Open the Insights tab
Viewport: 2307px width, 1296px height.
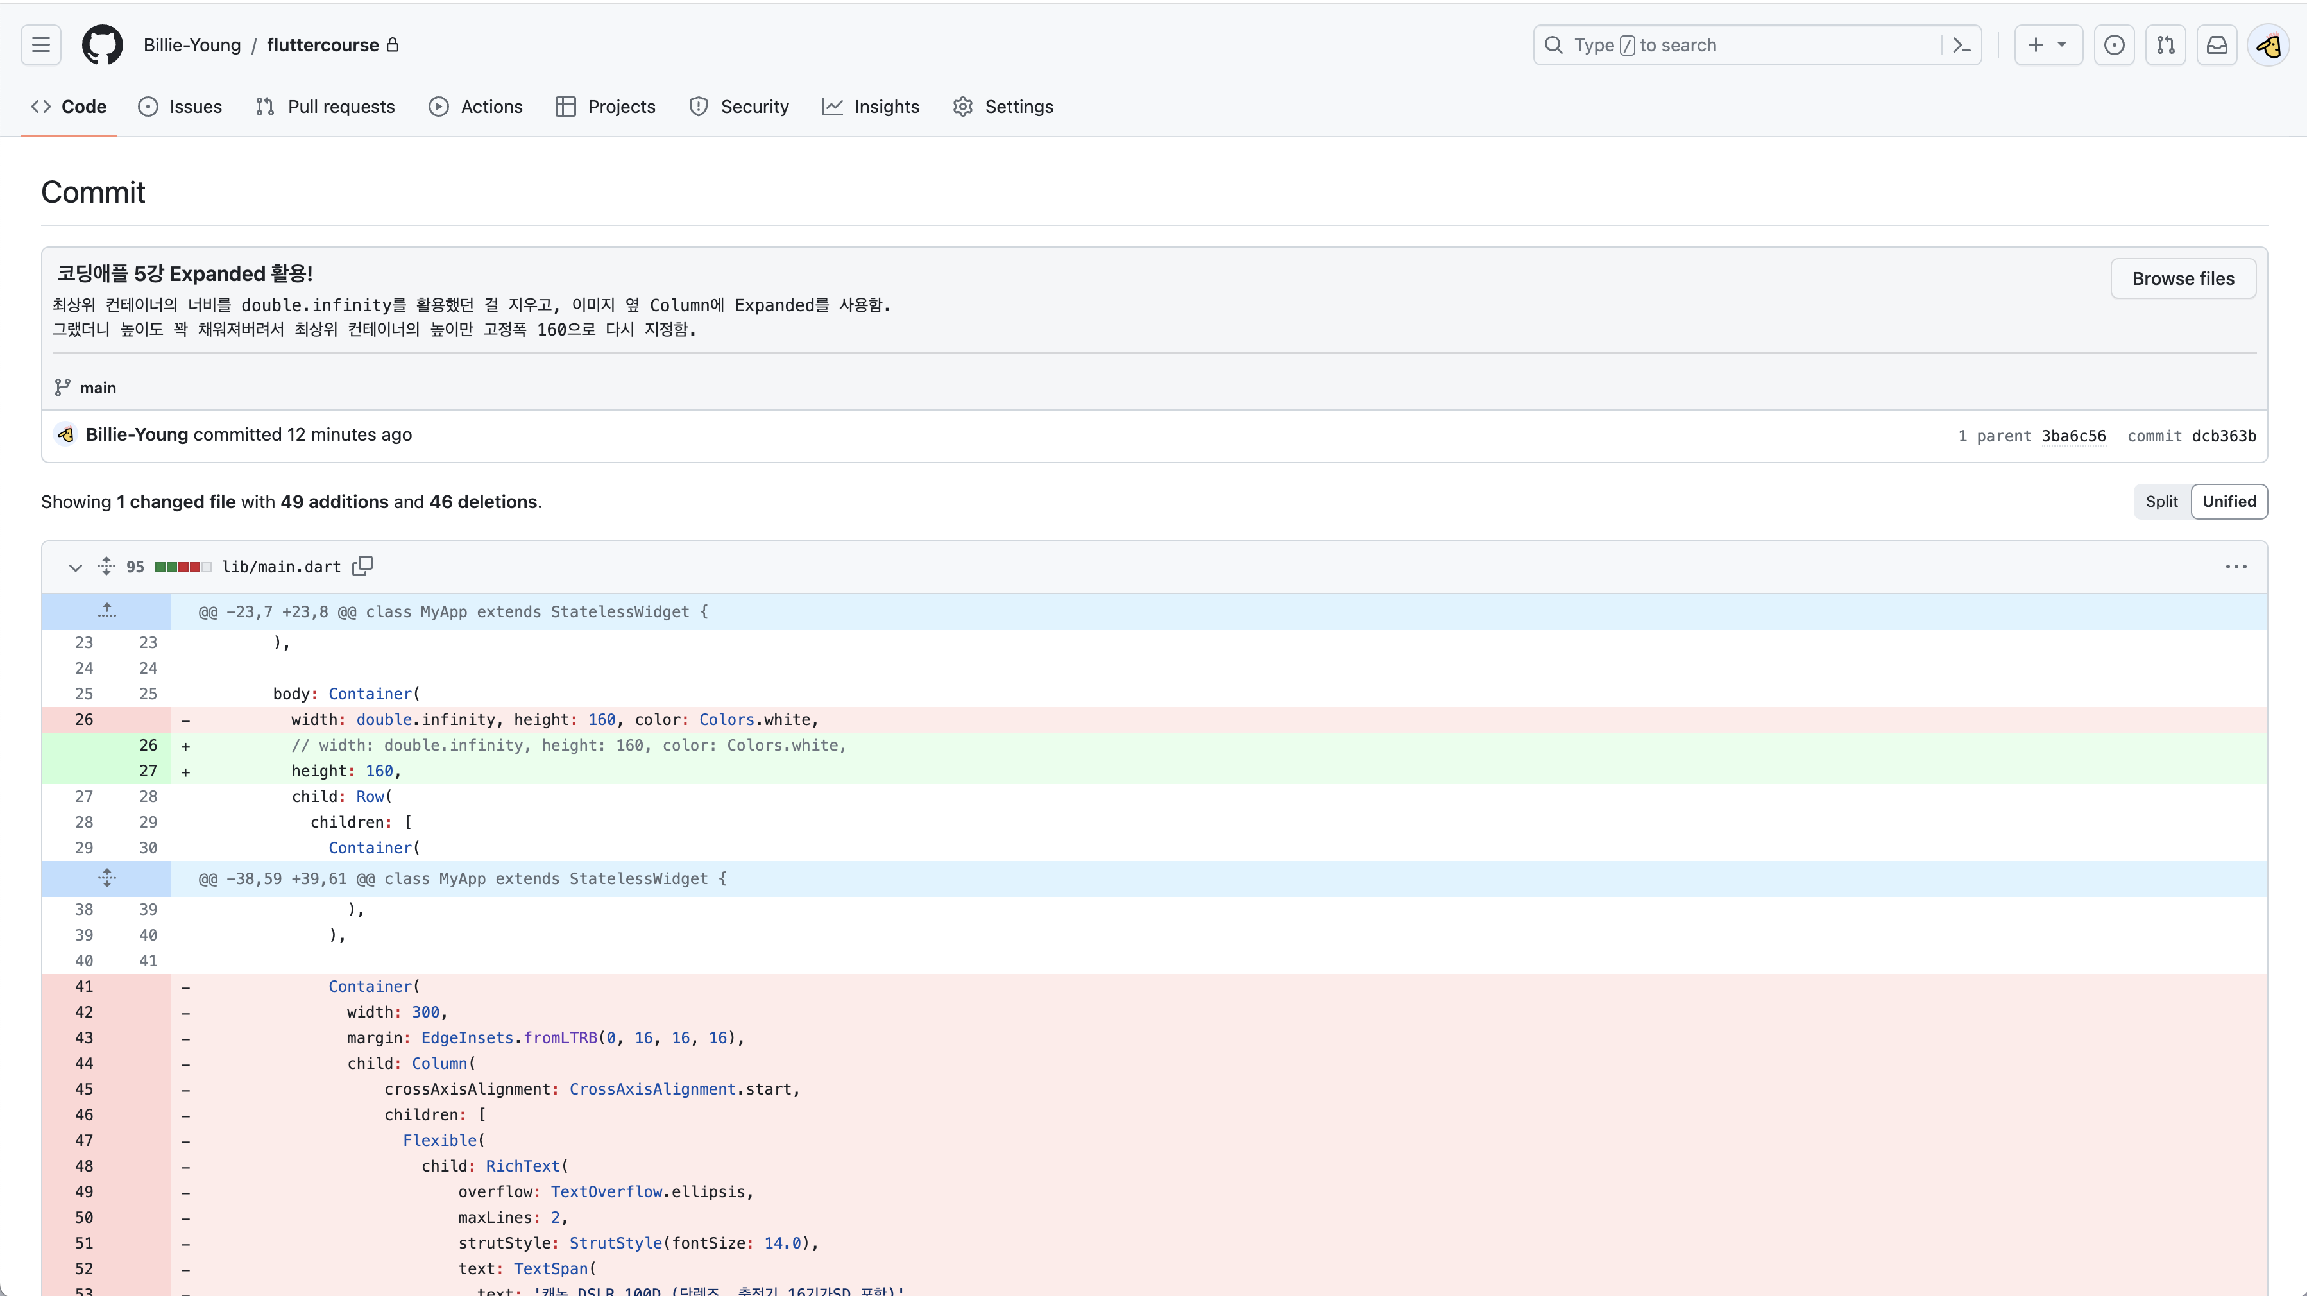coord(871,107)
